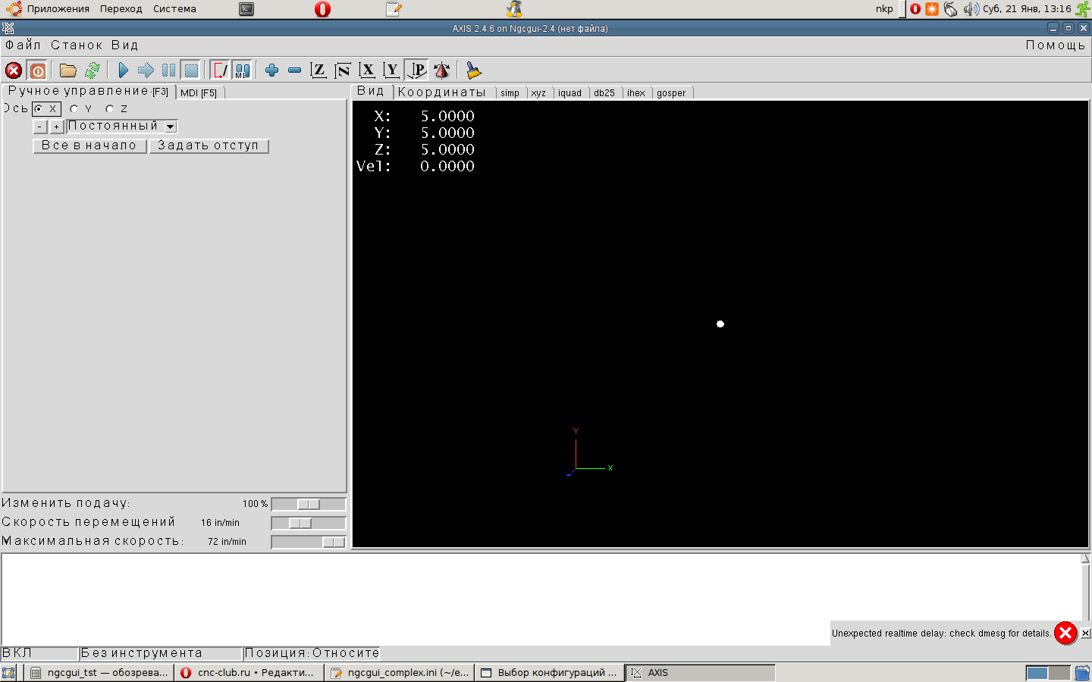
Task: Toggle rotate view mode with cone icon
Action: [441, 70]
